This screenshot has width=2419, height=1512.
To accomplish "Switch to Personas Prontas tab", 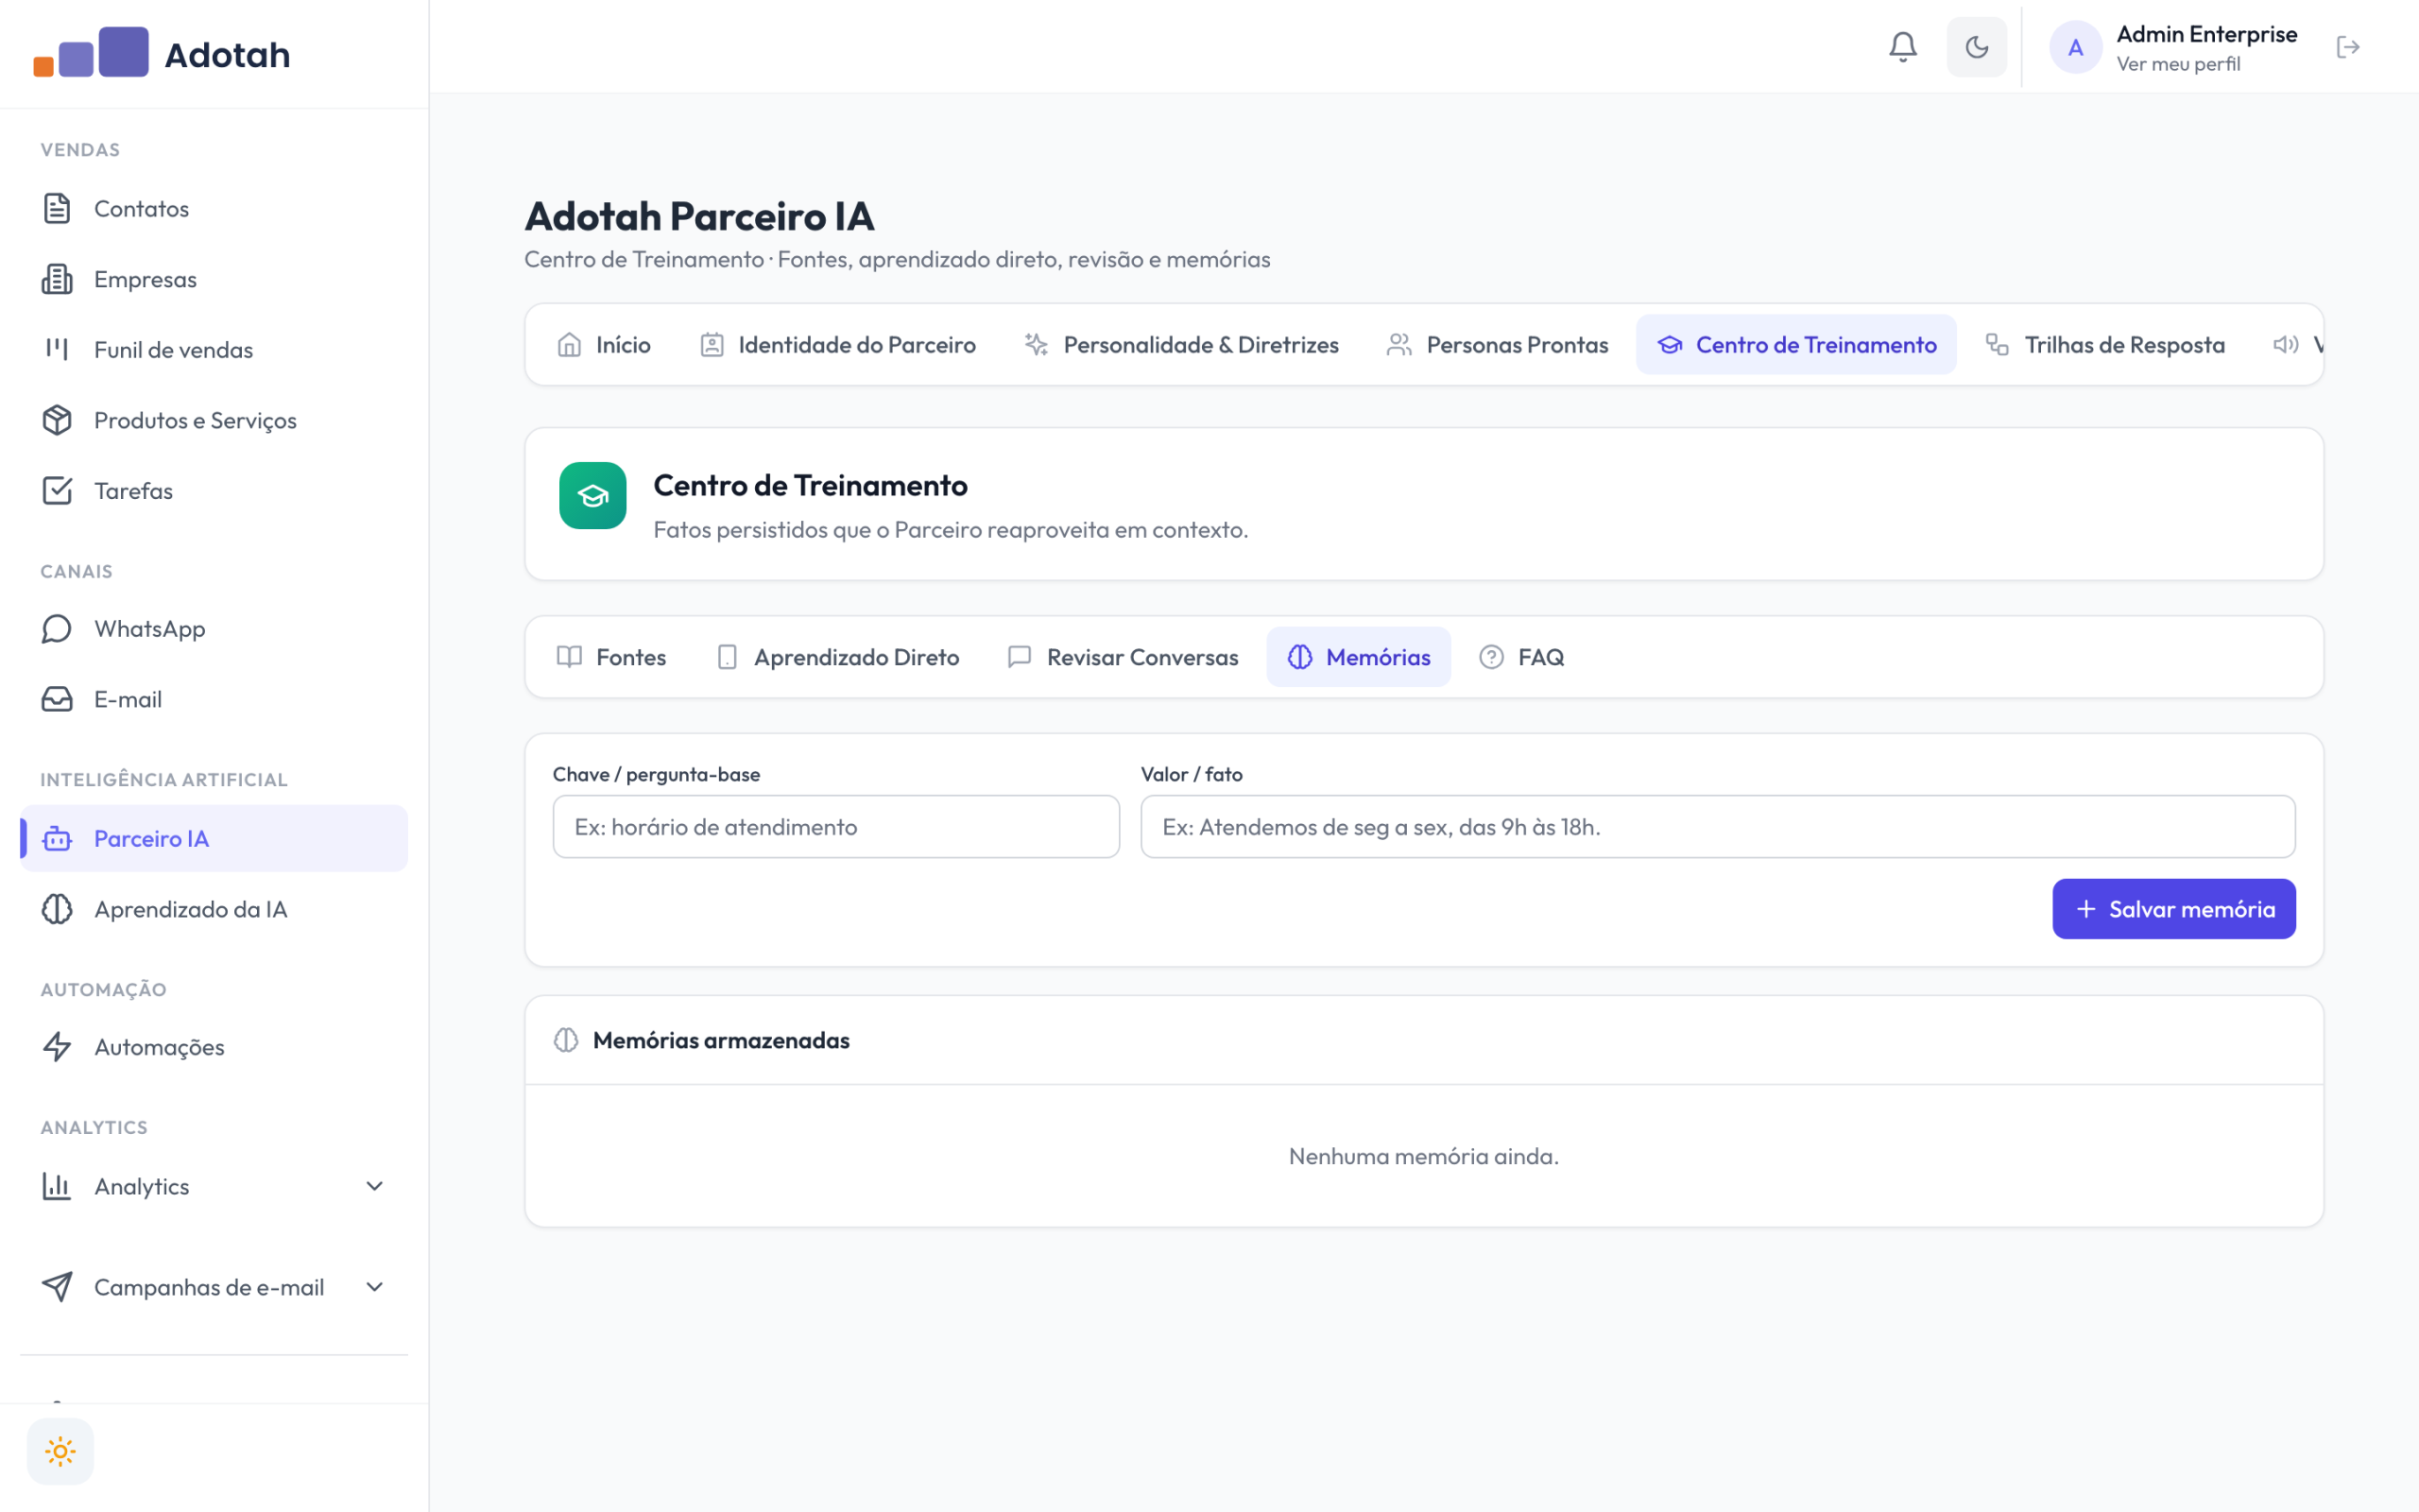I will (1498, 344).
